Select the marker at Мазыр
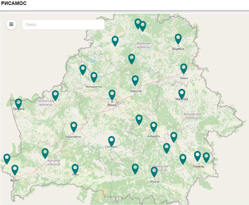The image size is (249, 205). pos(154,171)
